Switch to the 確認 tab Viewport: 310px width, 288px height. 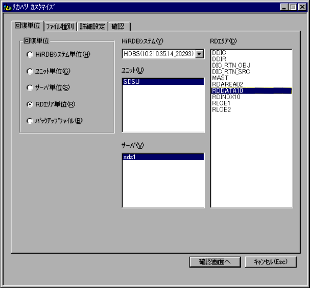pyautogui.click(x=119, y=26)
